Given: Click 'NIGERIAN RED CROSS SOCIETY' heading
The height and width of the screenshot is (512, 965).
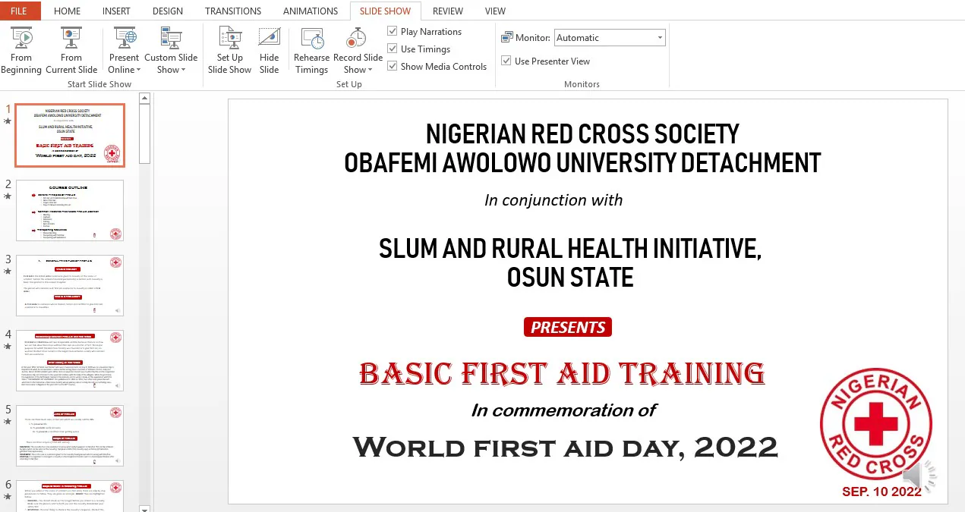Looking at the screenshot, I should tap(582, 134).
